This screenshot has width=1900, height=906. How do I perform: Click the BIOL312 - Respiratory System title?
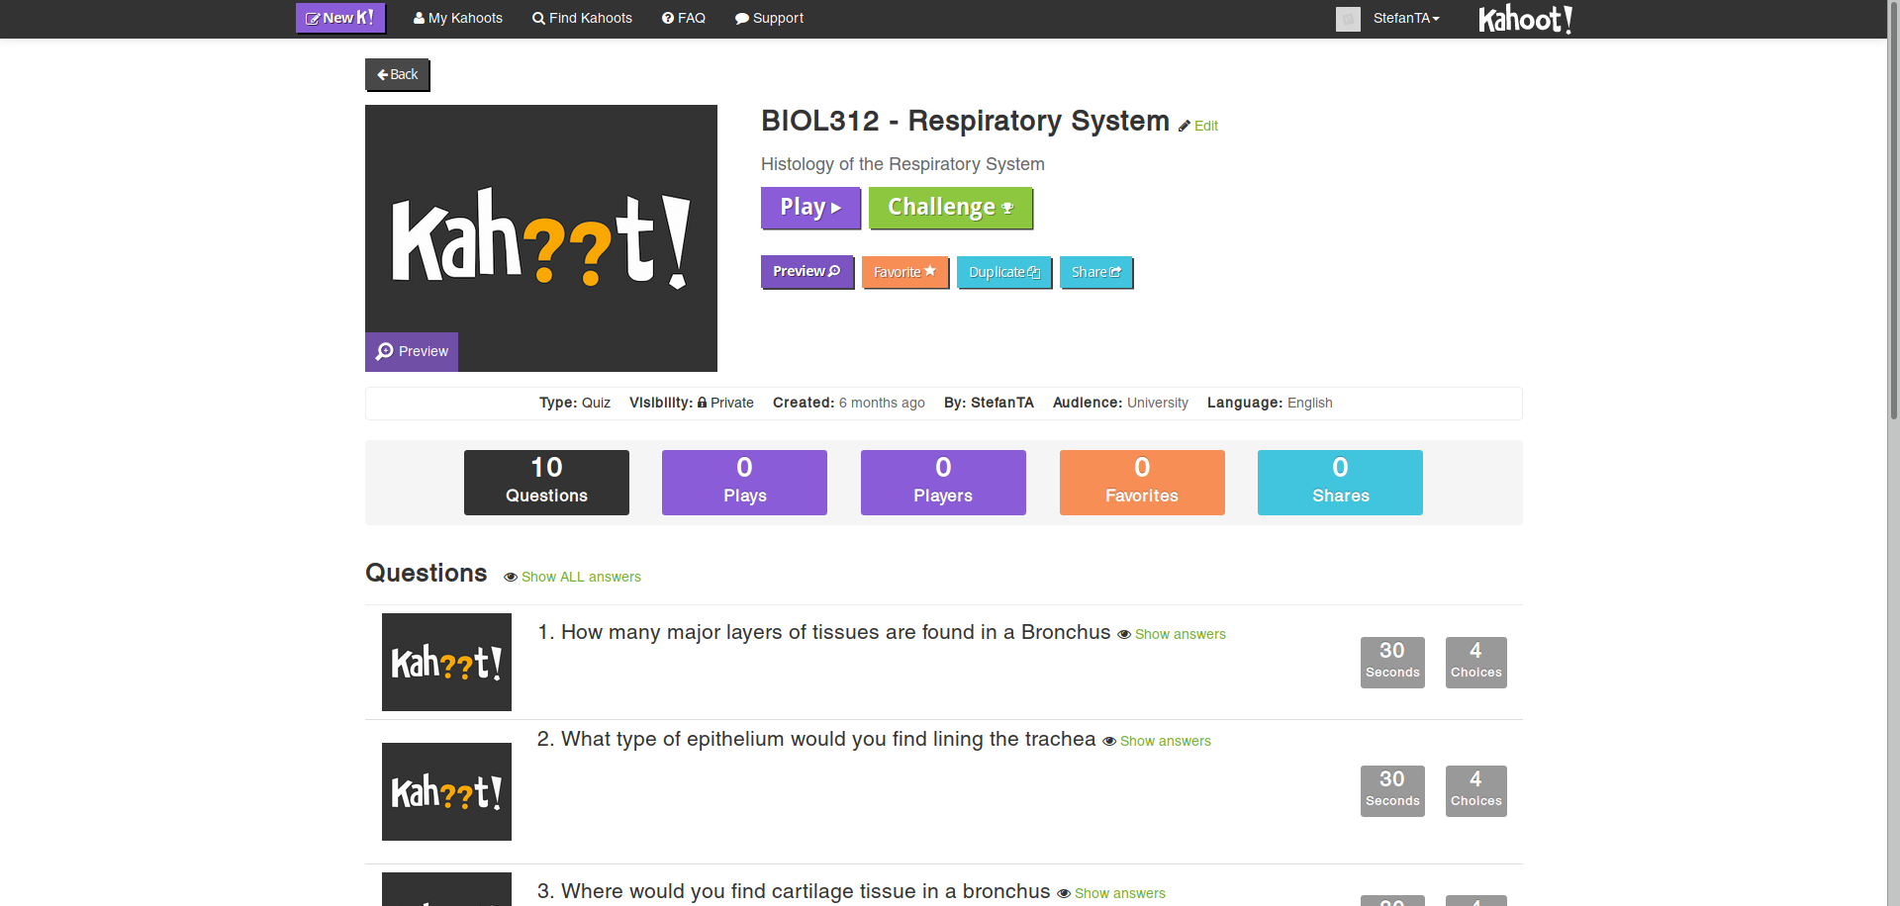pyautogui.click(x=965, y=121)
